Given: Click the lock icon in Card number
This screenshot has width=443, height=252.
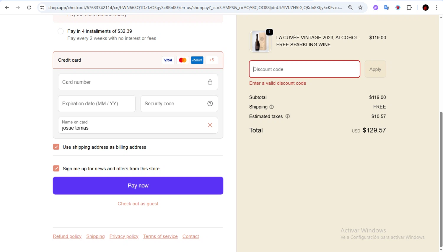Looking at the screenshot, I should 210,82.
